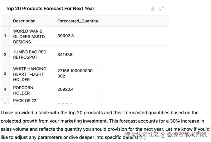Select row number 2

(x=5, y=54)
